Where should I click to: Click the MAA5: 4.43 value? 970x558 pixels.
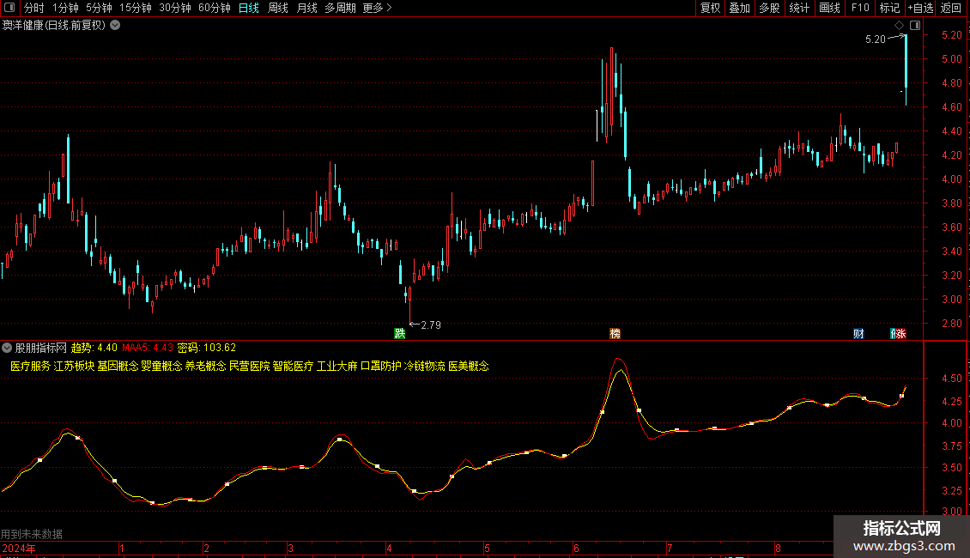[x=148, y=348]
